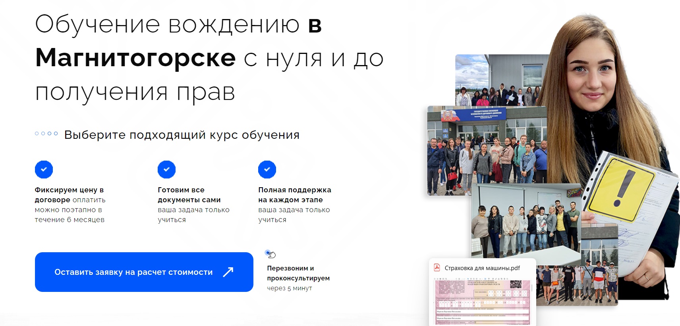Screen dimensions: 680x326
Task: Click the arrow icon on the blue button
Action: (x=228, y=272)
